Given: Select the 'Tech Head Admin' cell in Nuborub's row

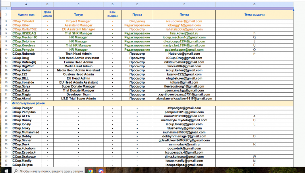Looking at the screenshot, I should point(78,54).
